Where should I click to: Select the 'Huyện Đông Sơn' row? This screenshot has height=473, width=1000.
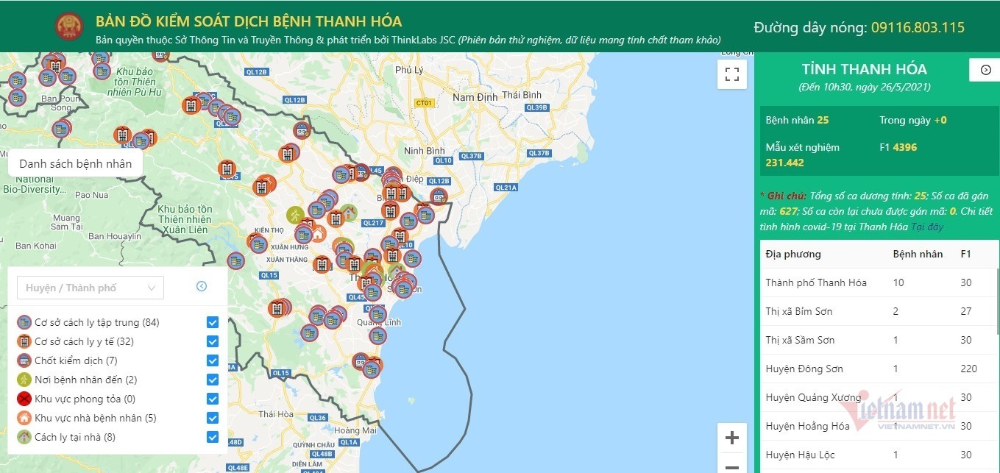[804, 369]
